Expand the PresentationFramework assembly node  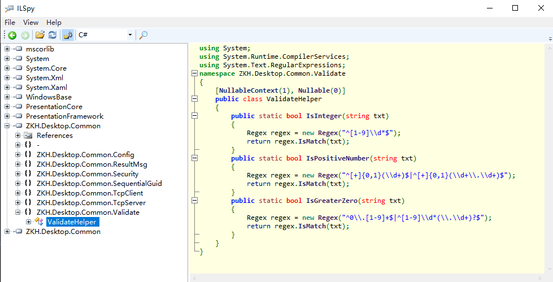[7, 116]
